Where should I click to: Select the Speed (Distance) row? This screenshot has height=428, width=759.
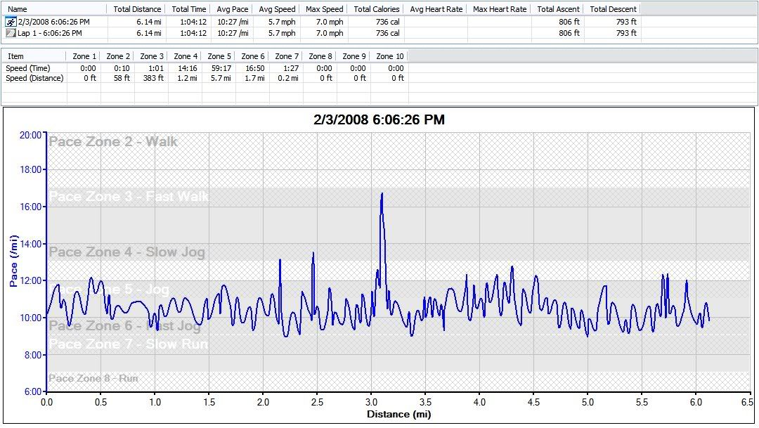point(34,78)
